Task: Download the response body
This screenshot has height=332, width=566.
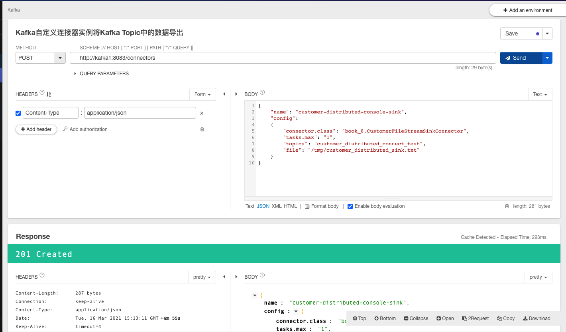Action: click(537, 318)
